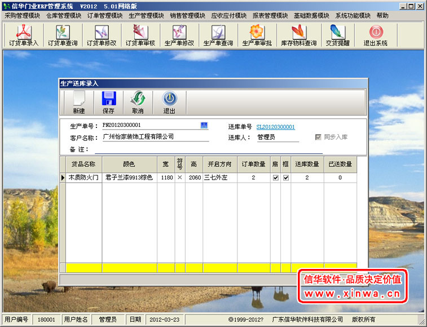427x327 pixels.
Task: Click 货品名称 column header
Action: pos(83,164)
